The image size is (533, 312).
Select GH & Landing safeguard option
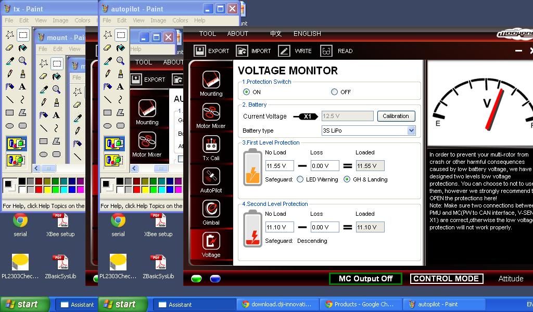pos(347,179)
